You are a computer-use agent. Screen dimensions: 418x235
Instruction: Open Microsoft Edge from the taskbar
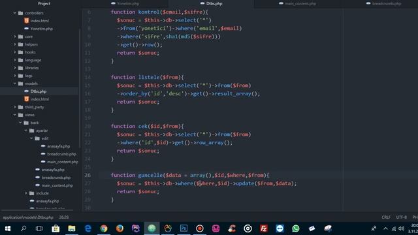coord(88,228)
